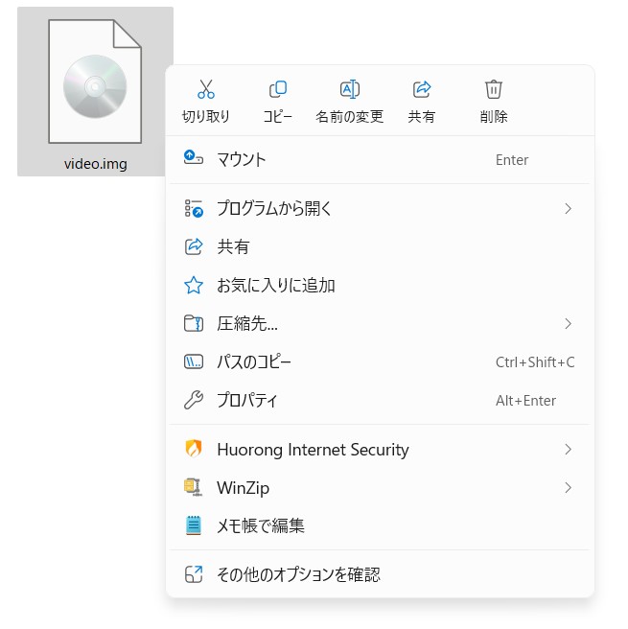Click the icon beside プログラムから開く
This screenshot has height=629, width=628.
point(194,209)
